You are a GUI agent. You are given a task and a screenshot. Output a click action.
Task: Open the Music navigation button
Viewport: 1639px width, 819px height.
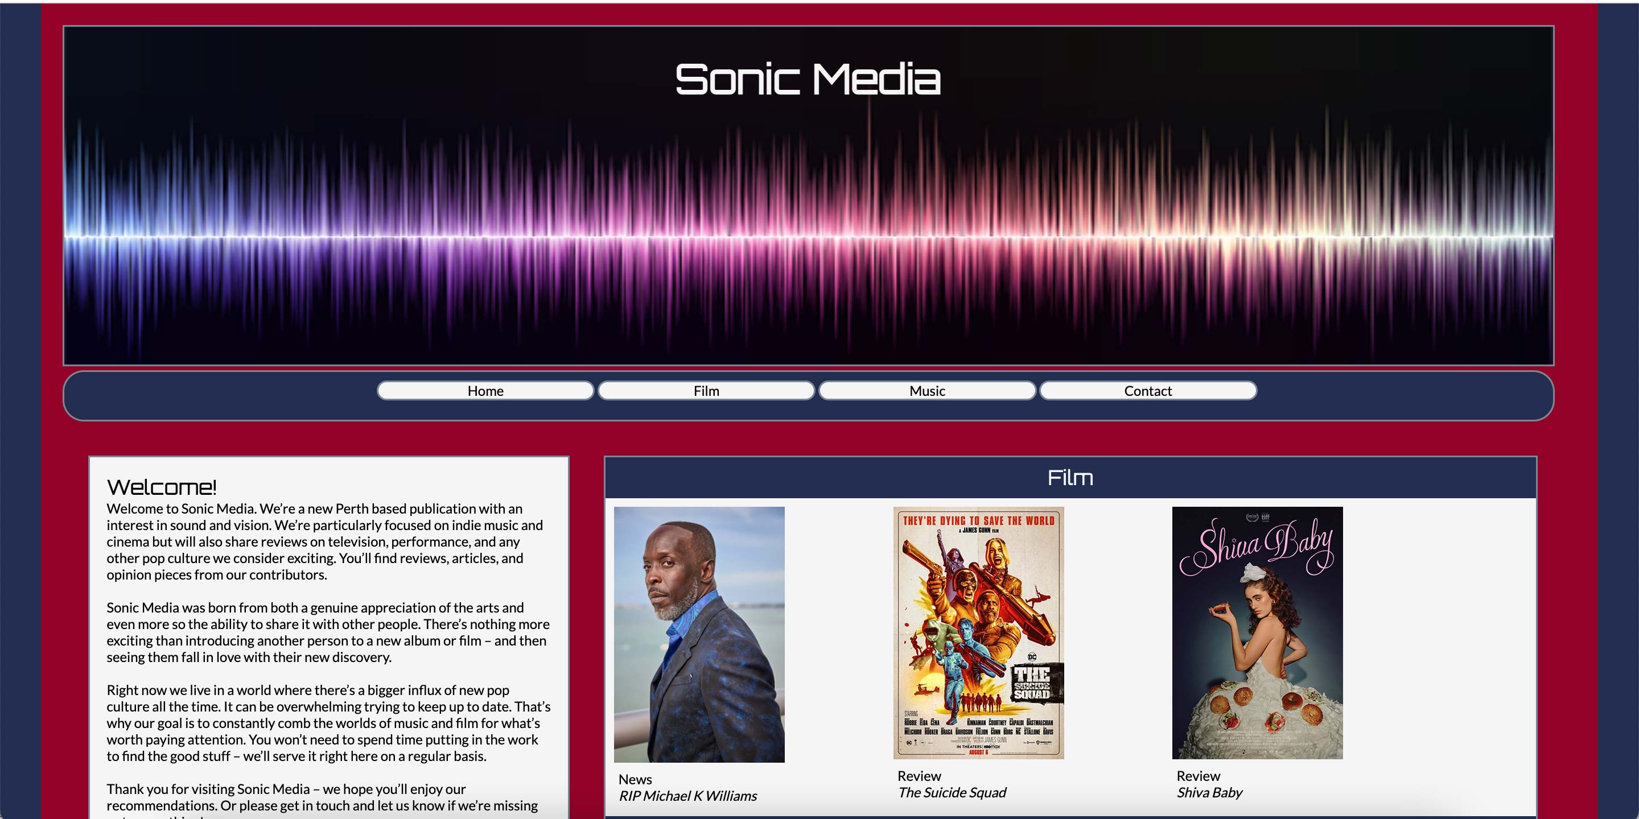(x=927, y=390)
